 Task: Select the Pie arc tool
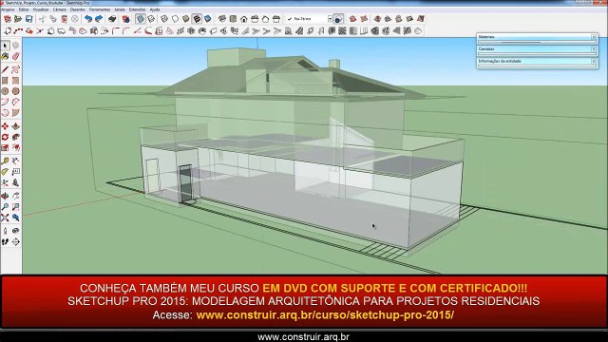[x=15, y=113]
